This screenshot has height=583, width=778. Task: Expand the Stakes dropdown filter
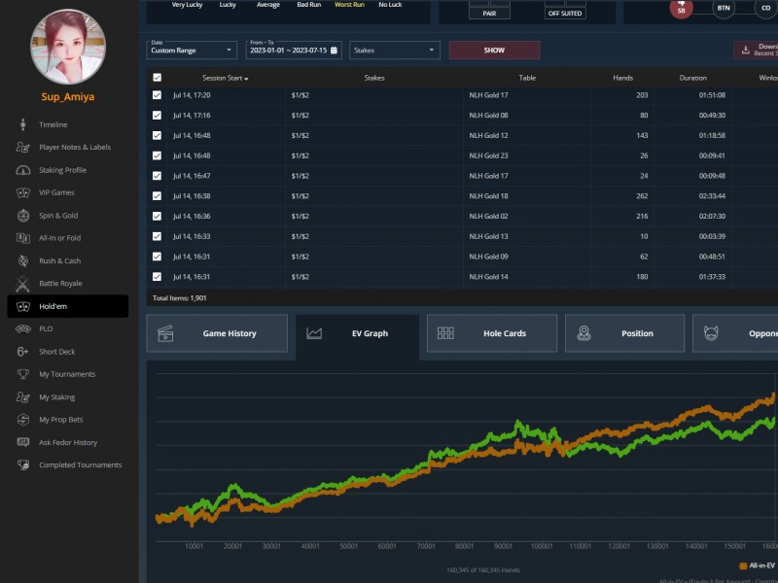pos(394,50)
